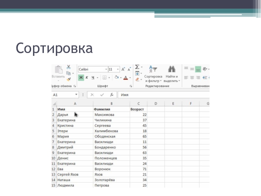Select age cell with value 71

point(138,169)
